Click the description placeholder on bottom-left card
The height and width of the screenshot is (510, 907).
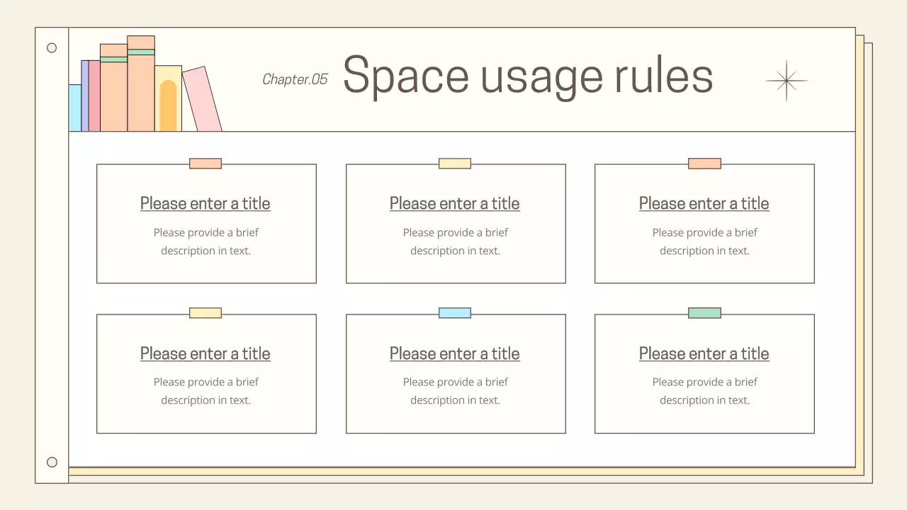point(205,390)
